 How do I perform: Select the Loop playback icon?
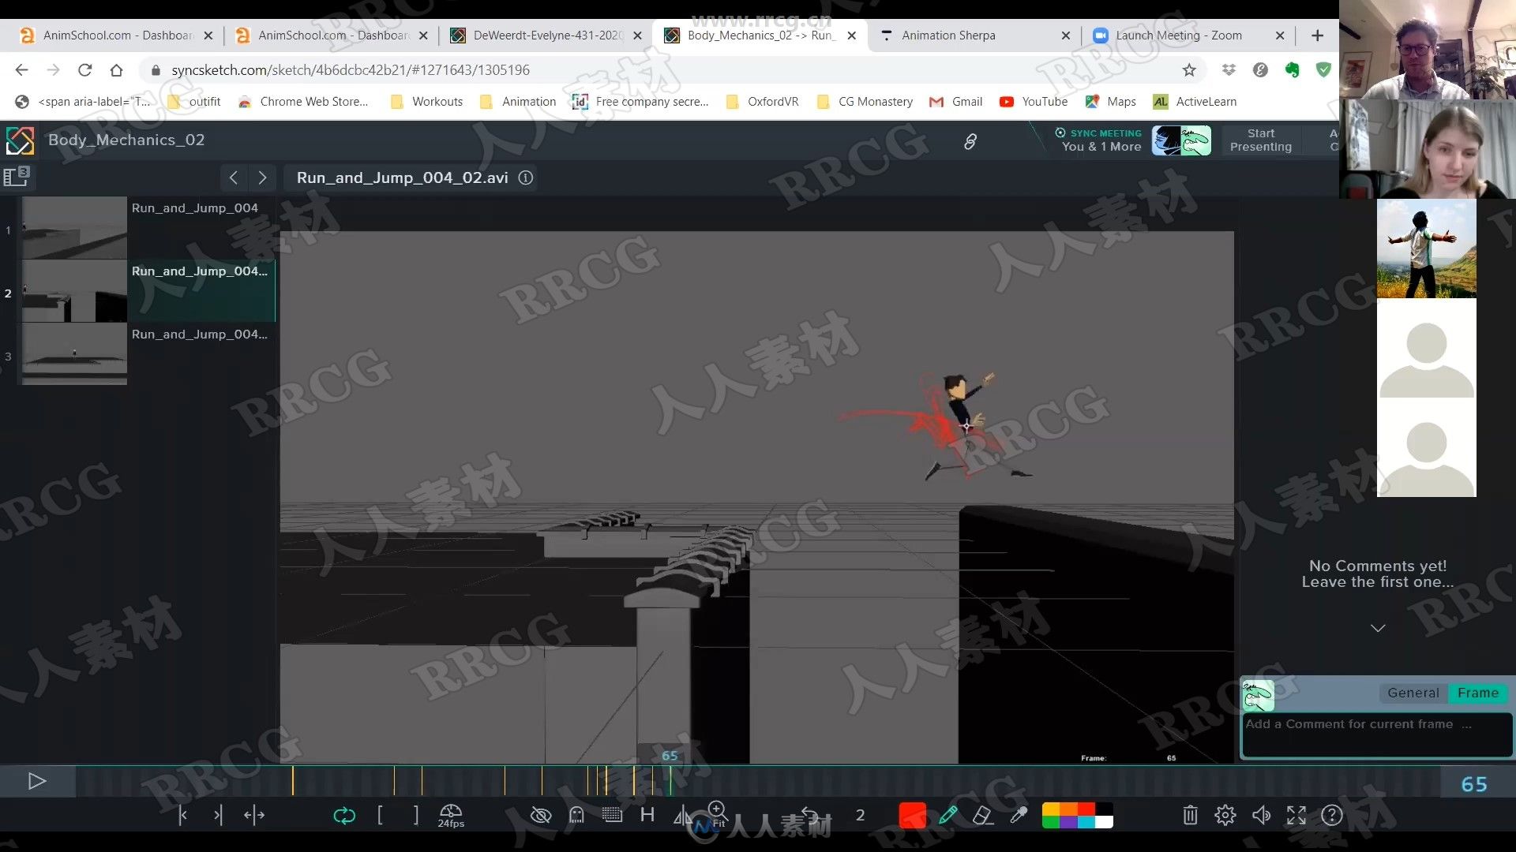click(343, 816)
